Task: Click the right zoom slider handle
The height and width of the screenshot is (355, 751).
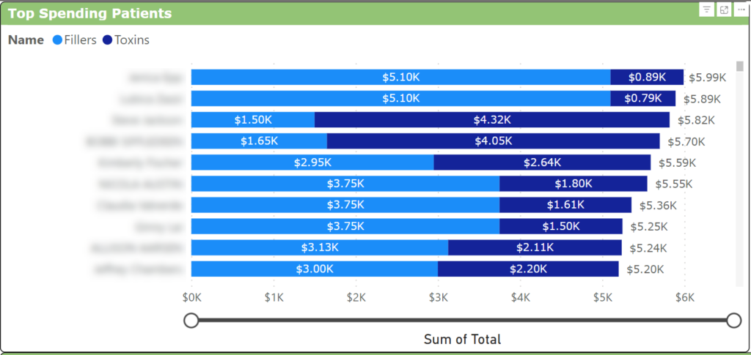Action: pyautogui.click(x=733, y=320)
